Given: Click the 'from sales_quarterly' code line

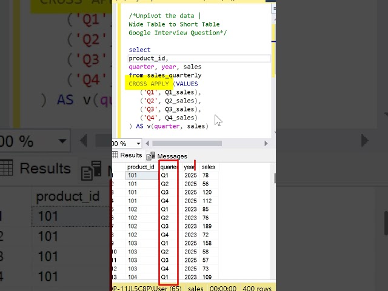Looking at the screenshot, I should coord(165,75).
